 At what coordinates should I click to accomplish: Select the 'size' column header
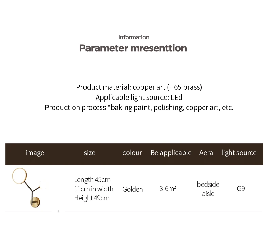pyautogui.click(x=90, y=153)
